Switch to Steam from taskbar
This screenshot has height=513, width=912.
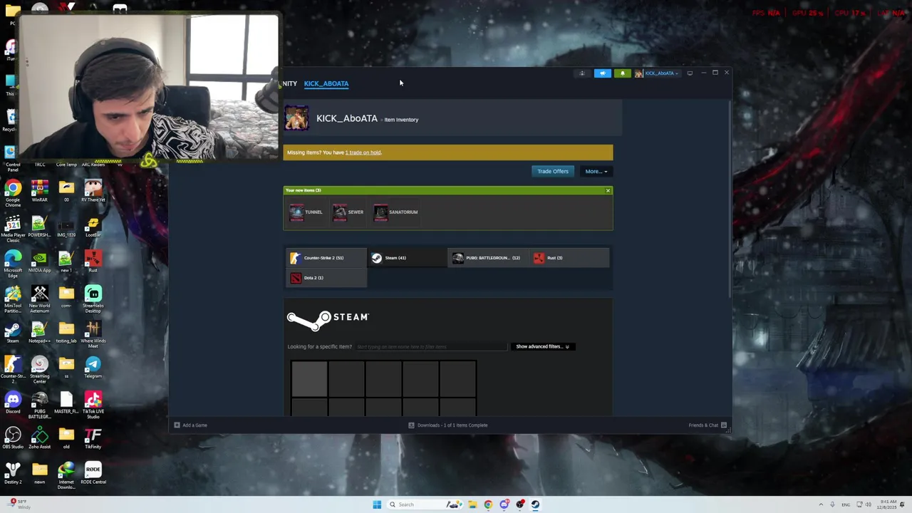click(535, 504)
